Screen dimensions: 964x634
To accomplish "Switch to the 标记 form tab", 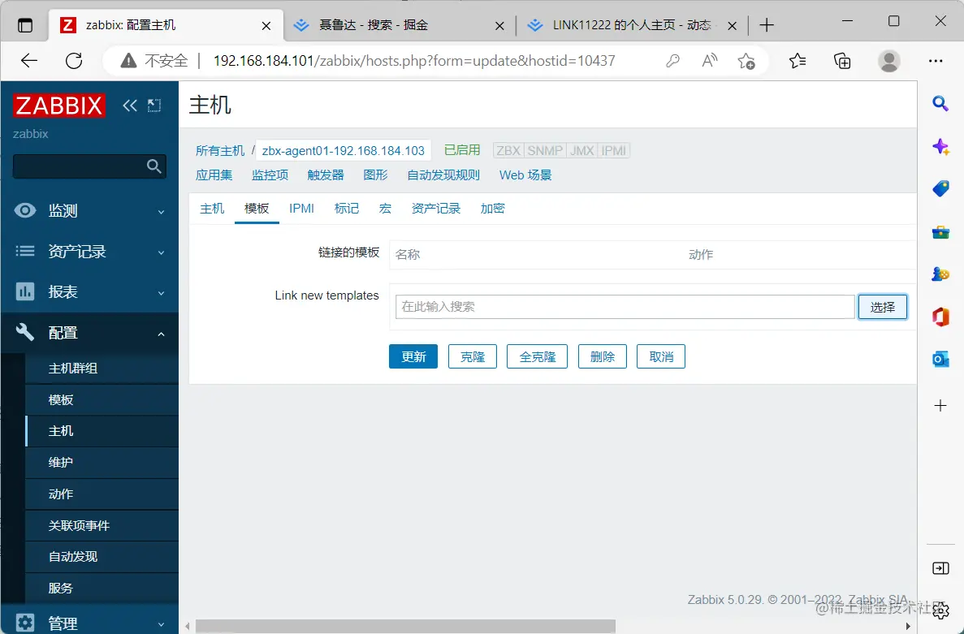I will click(346, 209).
